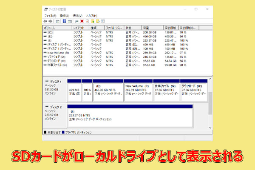Select the New Volume (F:) partition block

[x=138, y=91]
